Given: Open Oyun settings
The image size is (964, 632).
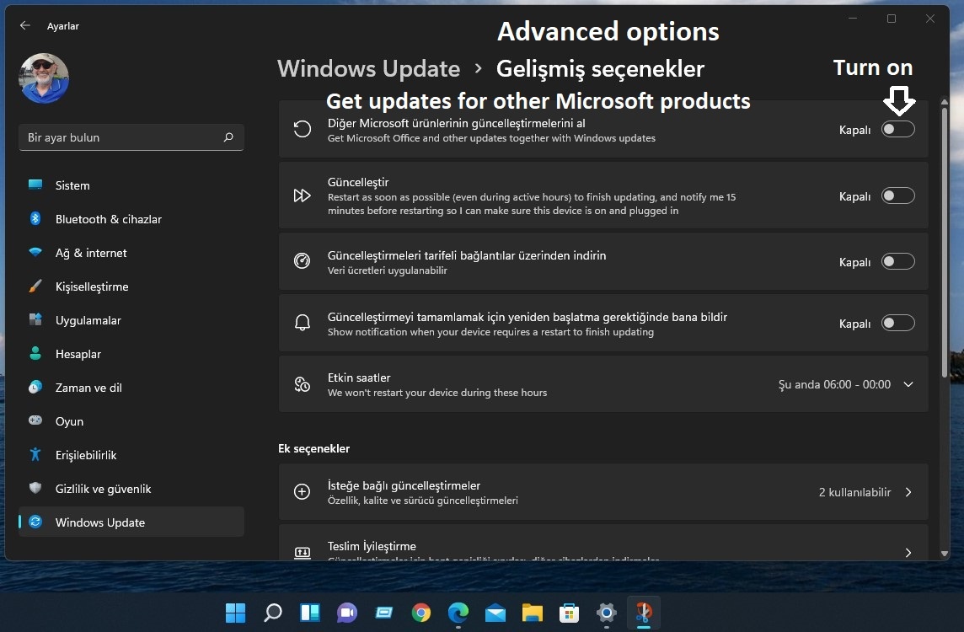Looking at the screenshot, I should point(131,421).
